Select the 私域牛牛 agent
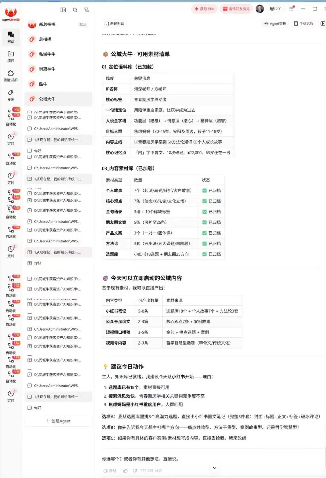This screenshot has width=326, height=478. (x=59, y=54)
